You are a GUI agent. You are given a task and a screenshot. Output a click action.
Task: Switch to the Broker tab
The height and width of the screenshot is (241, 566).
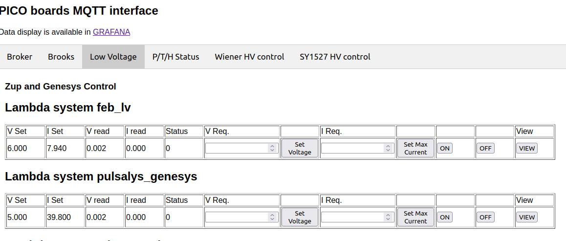pos(20,57)
